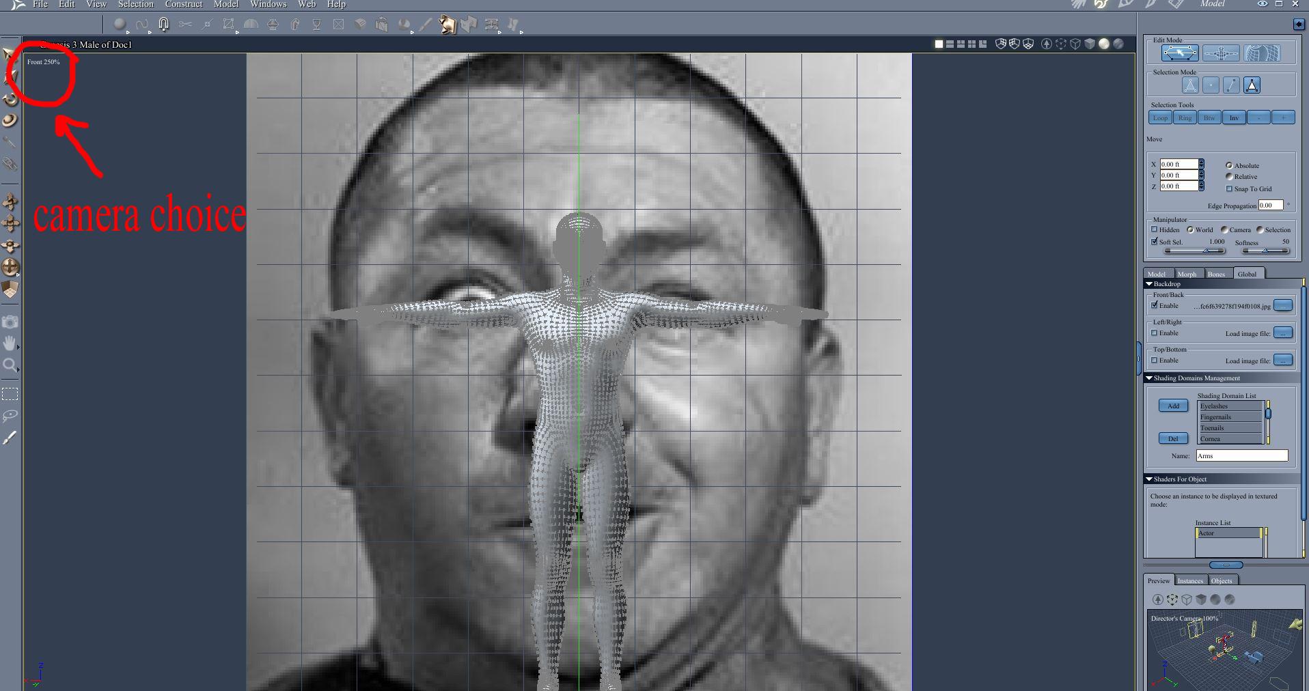Select the Relative radio option
The height and width of the screenshot is (691, 1309).
tap(1229, 176)
